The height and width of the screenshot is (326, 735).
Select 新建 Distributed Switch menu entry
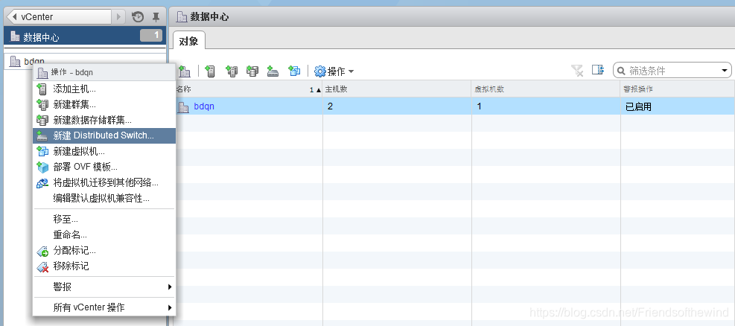[104, 135]
